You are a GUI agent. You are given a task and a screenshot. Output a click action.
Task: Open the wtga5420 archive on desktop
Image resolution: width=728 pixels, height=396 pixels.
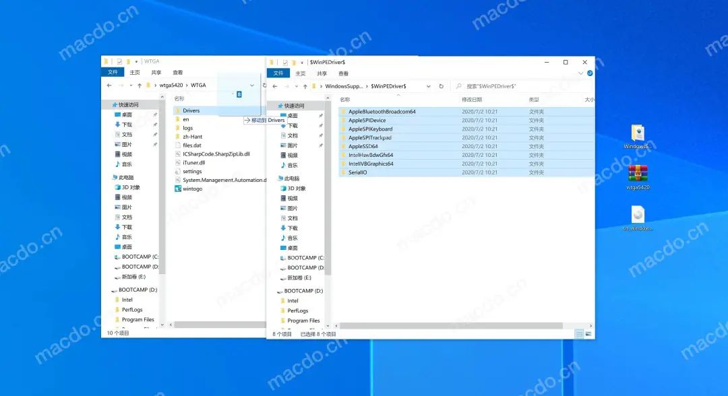pos(638,174)
